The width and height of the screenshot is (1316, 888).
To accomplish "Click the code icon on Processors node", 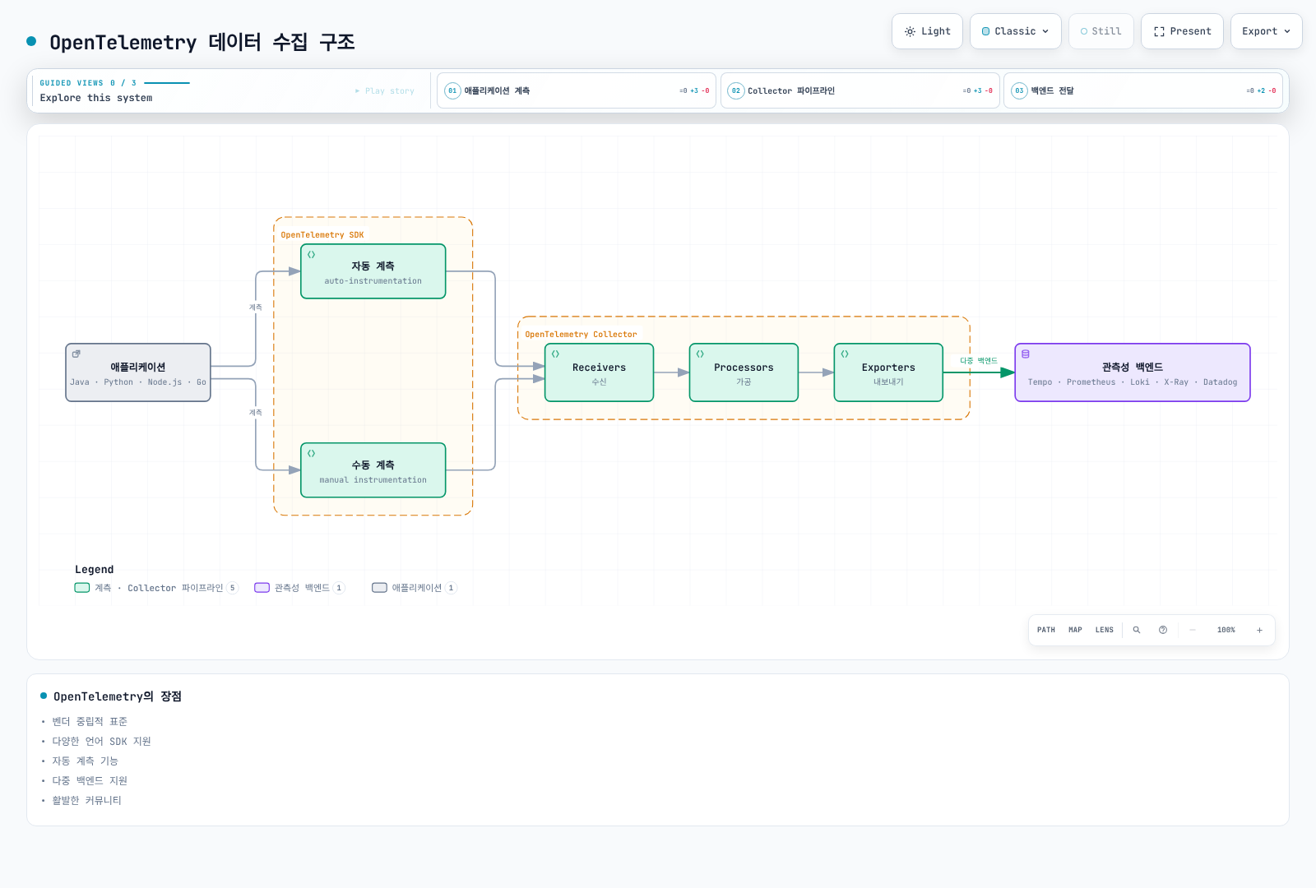I will (x=700, y=354).
